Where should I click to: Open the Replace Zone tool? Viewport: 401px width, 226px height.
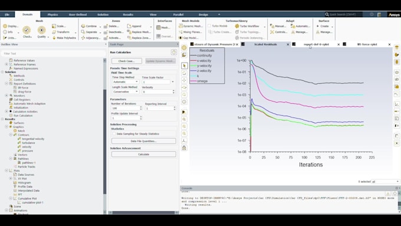[139, 38]
